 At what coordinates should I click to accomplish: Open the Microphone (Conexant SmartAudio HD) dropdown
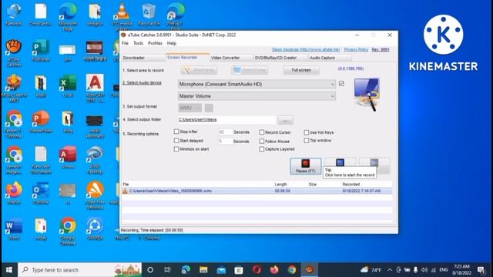pyautogui.click(x=257, y=84)
